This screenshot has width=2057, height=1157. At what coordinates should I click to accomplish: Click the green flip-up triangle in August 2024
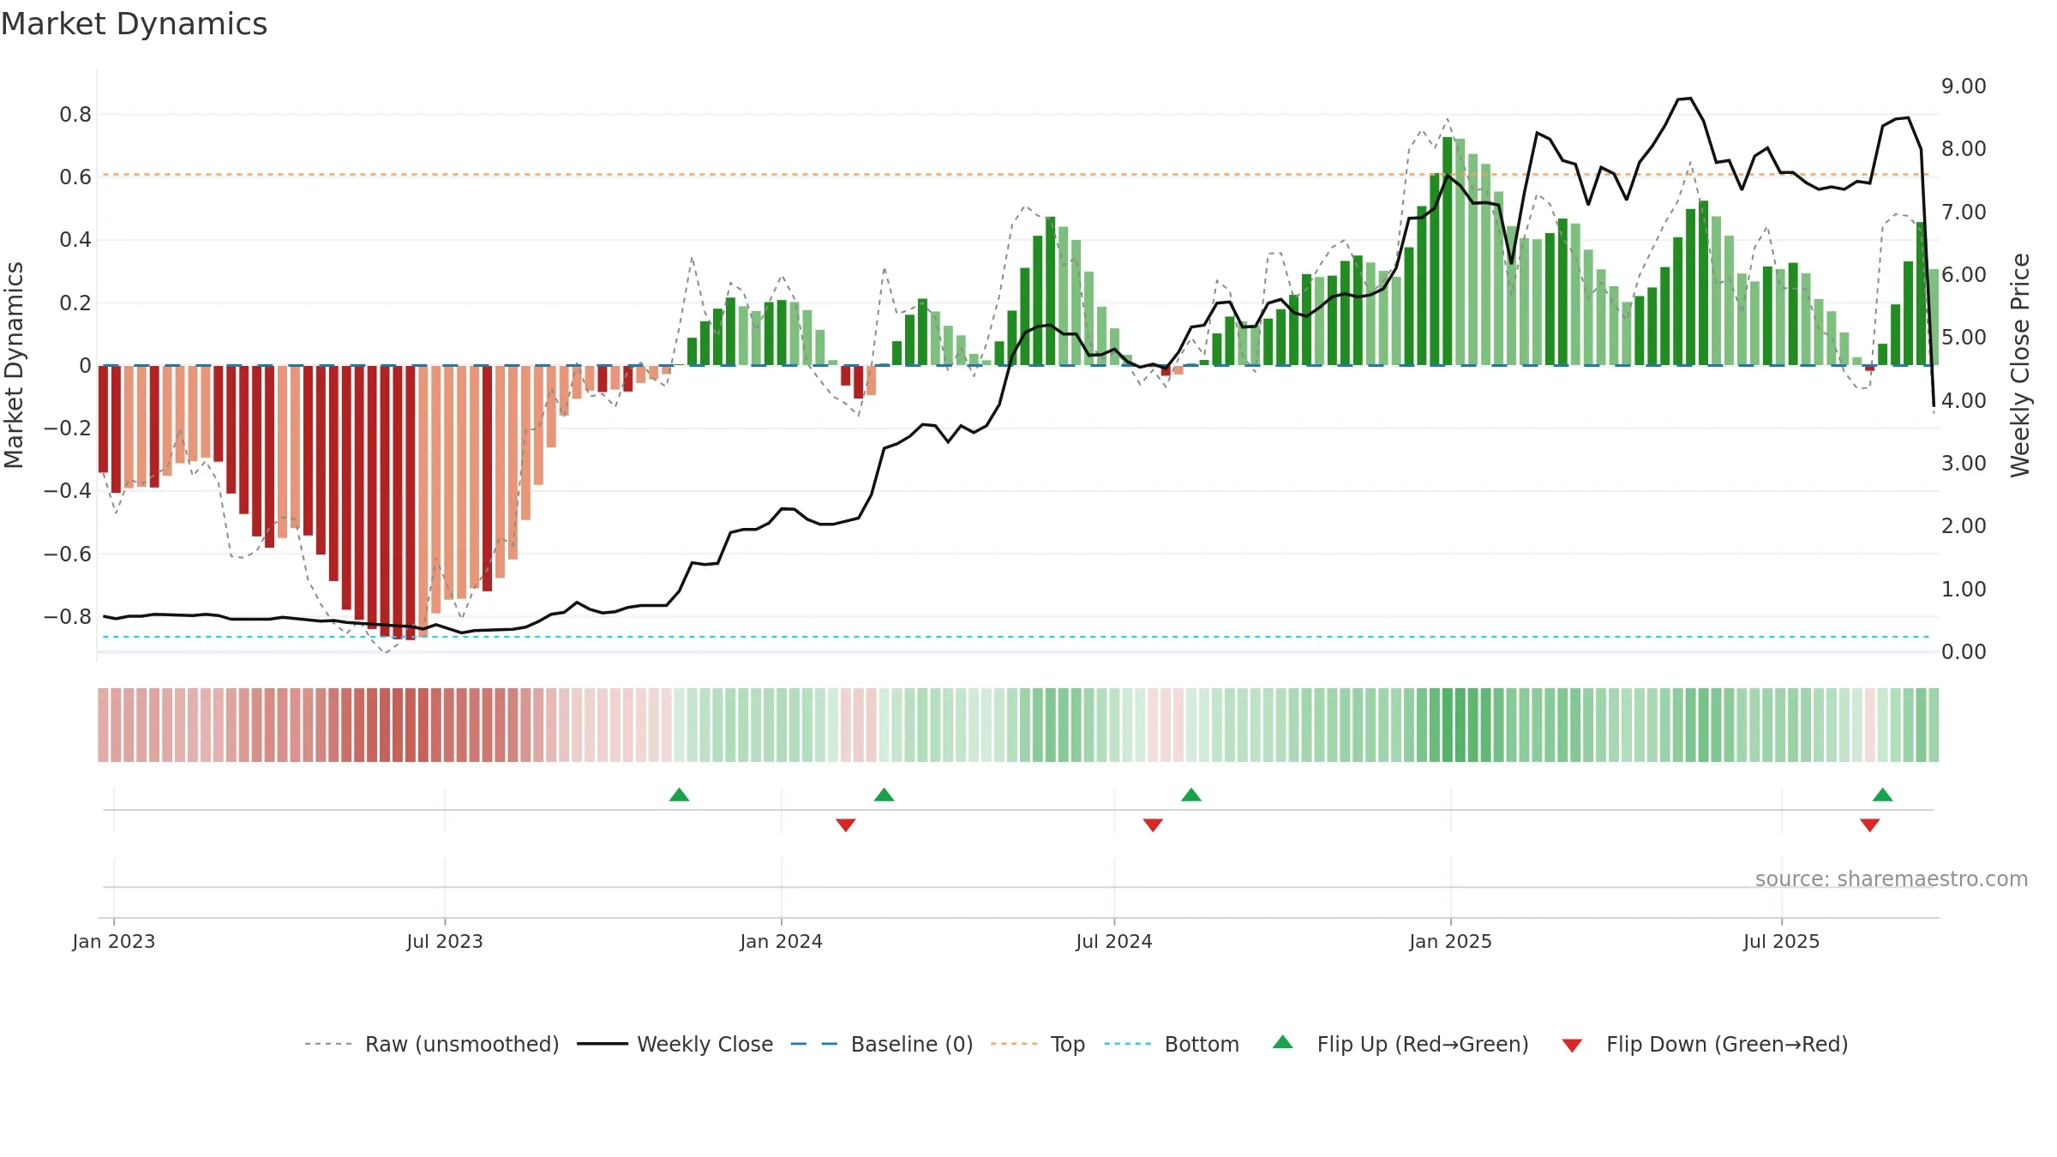[1191, 794]
